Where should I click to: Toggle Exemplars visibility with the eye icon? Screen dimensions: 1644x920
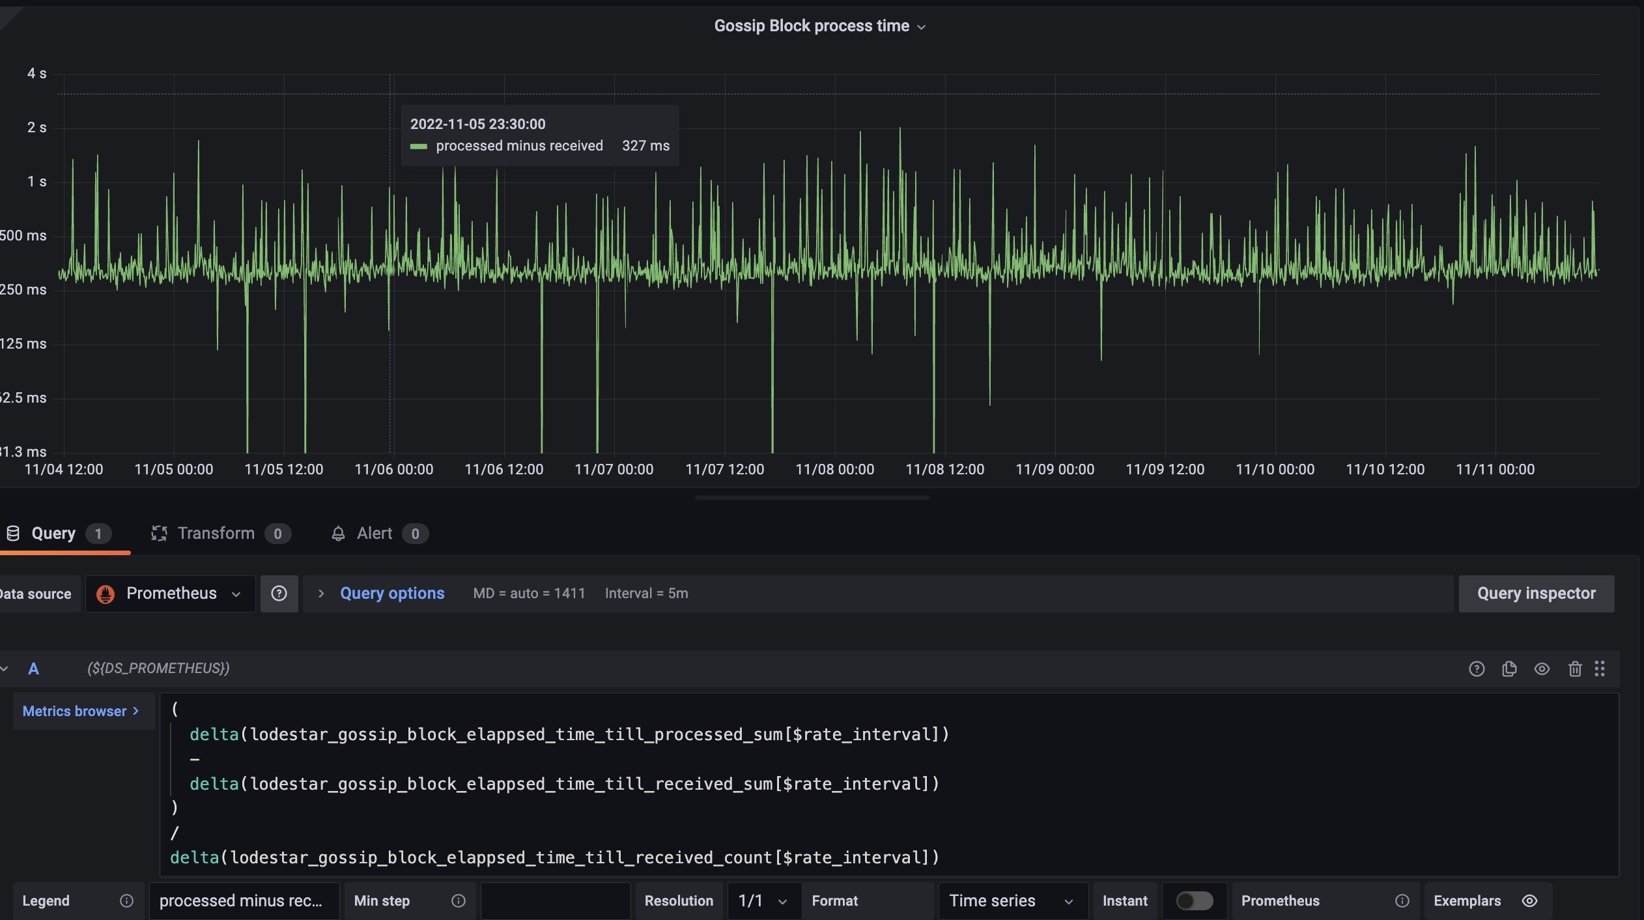1529,900
